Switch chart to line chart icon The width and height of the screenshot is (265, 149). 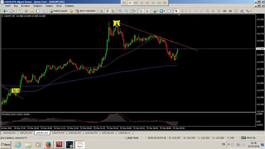(113, 11)
